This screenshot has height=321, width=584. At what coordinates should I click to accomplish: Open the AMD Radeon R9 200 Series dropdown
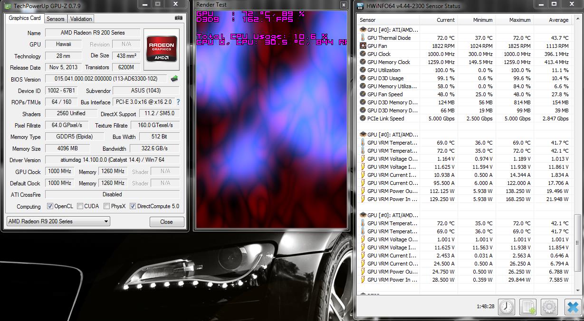click(x=58, y=221)
